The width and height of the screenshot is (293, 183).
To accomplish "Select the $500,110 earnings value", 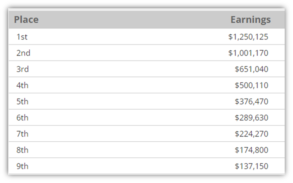I will coord(252,86).
